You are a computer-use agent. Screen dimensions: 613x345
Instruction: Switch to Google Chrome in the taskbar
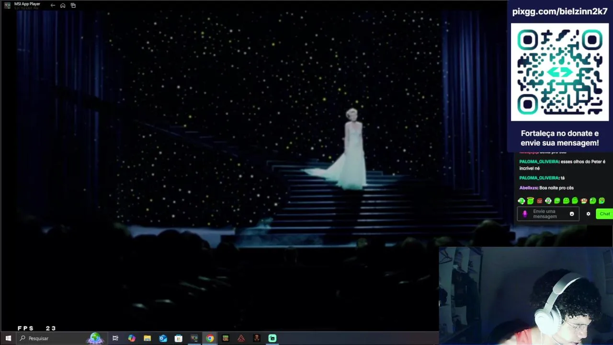coord(210,338)
